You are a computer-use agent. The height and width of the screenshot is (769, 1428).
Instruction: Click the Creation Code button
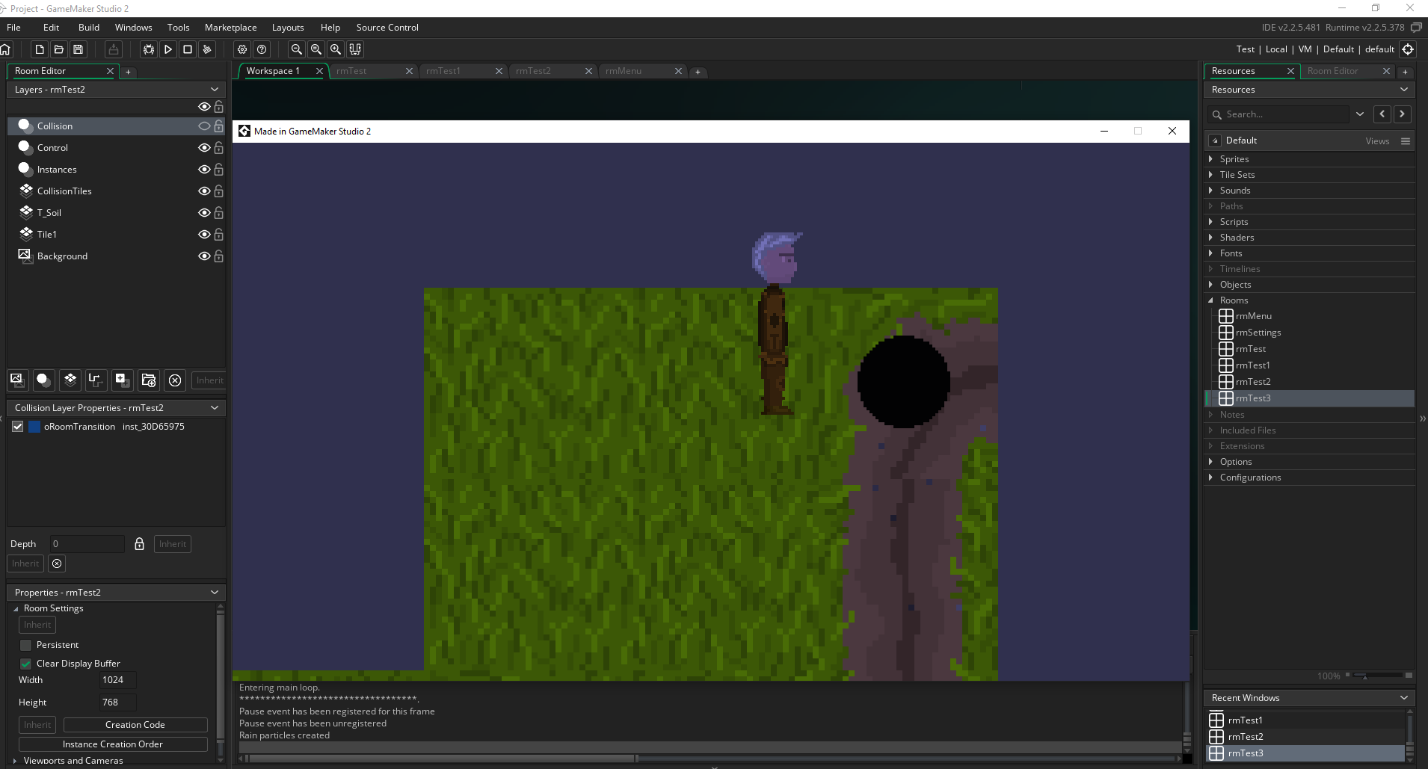(135, 725)
